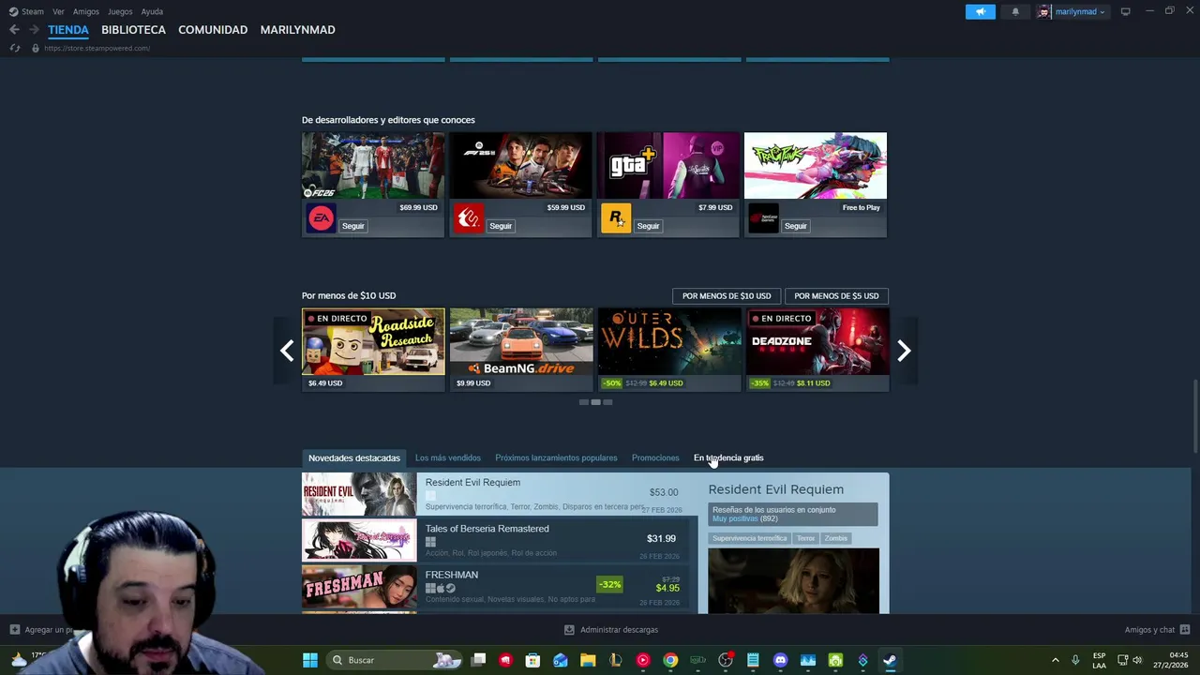Screen dimensions: 1200x675
Task: Select the third carousel page dot
Action: [607, 402]
